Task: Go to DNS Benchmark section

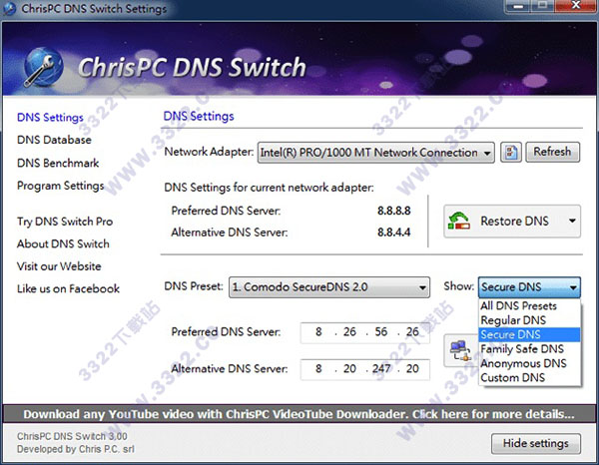Action: [x=58, y=163]
